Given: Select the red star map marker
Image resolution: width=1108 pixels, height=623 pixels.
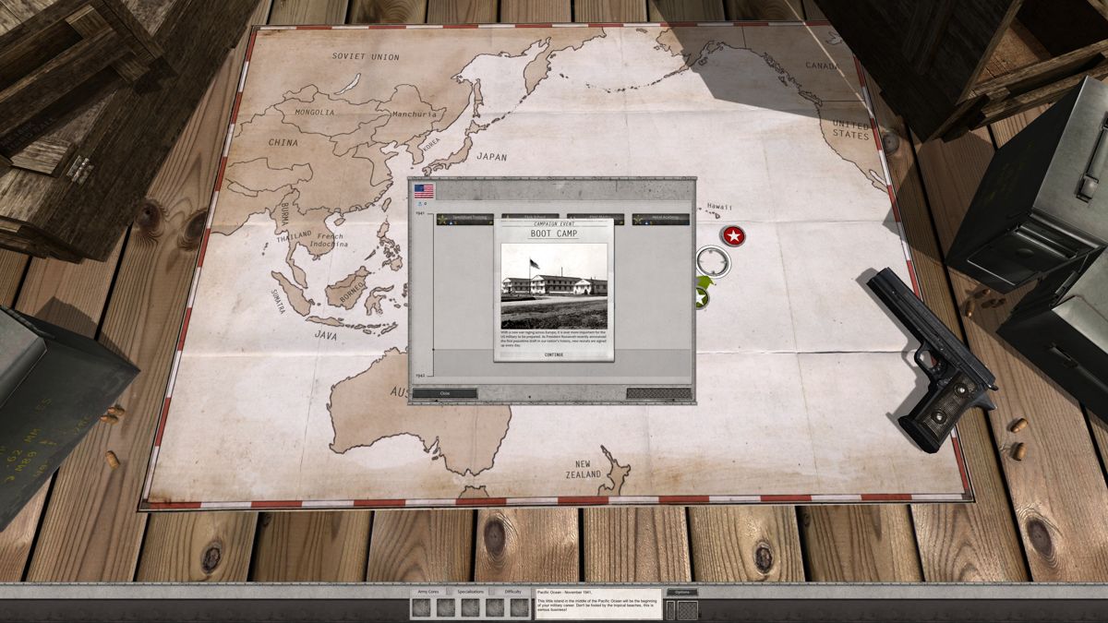Looking at the screenshot, I should pos(734,236).
